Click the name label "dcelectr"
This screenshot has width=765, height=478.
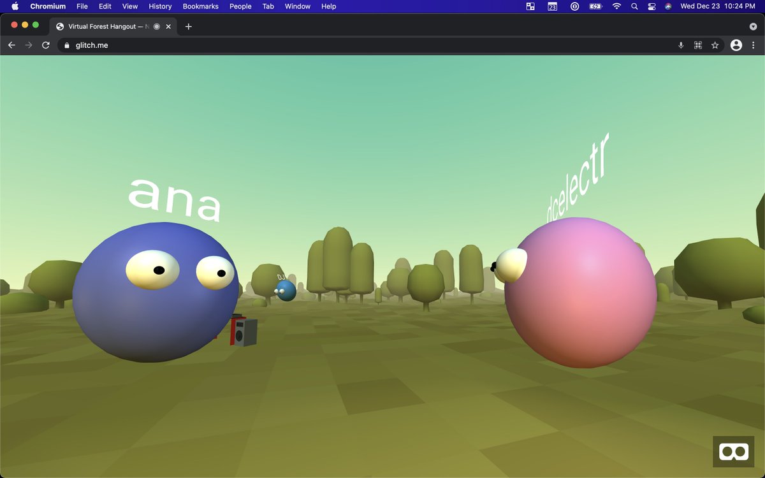click(x=578, y=178)
